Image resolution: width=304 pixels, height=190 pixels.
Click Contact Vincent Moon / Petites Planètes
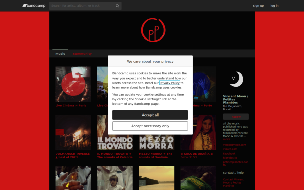tap(233, 183)
